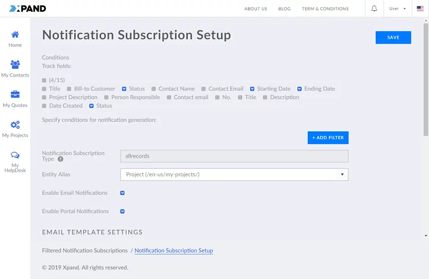This screenshot has height=279, width=429.
Task: Uncheck the Starting Date track field
Action: [x=252, y=89]
